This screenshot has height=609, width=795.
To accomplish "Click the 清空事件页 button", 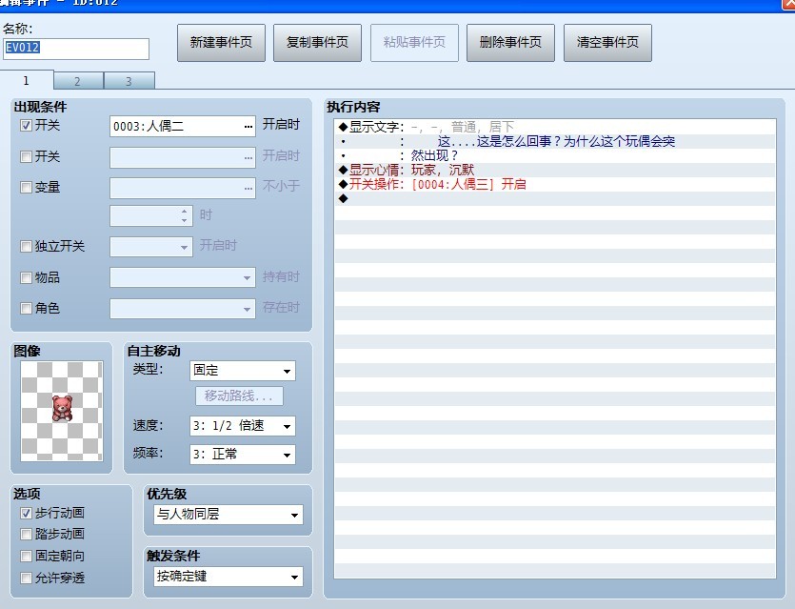I will pos(607,43).
